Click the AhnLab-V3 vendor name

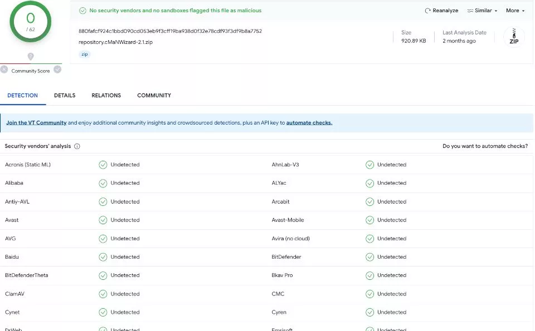point(285,165)
